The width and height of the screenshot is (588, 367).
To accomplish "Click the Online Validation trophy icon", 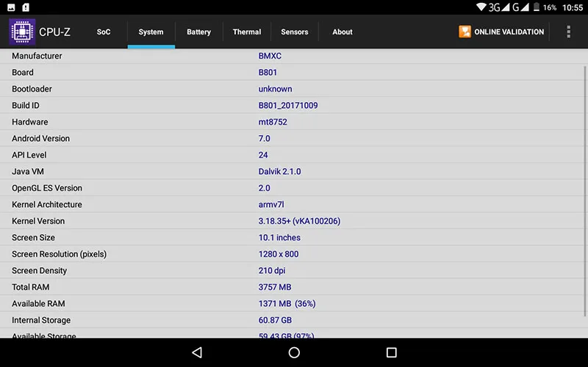I will click(x=465, y=32).
